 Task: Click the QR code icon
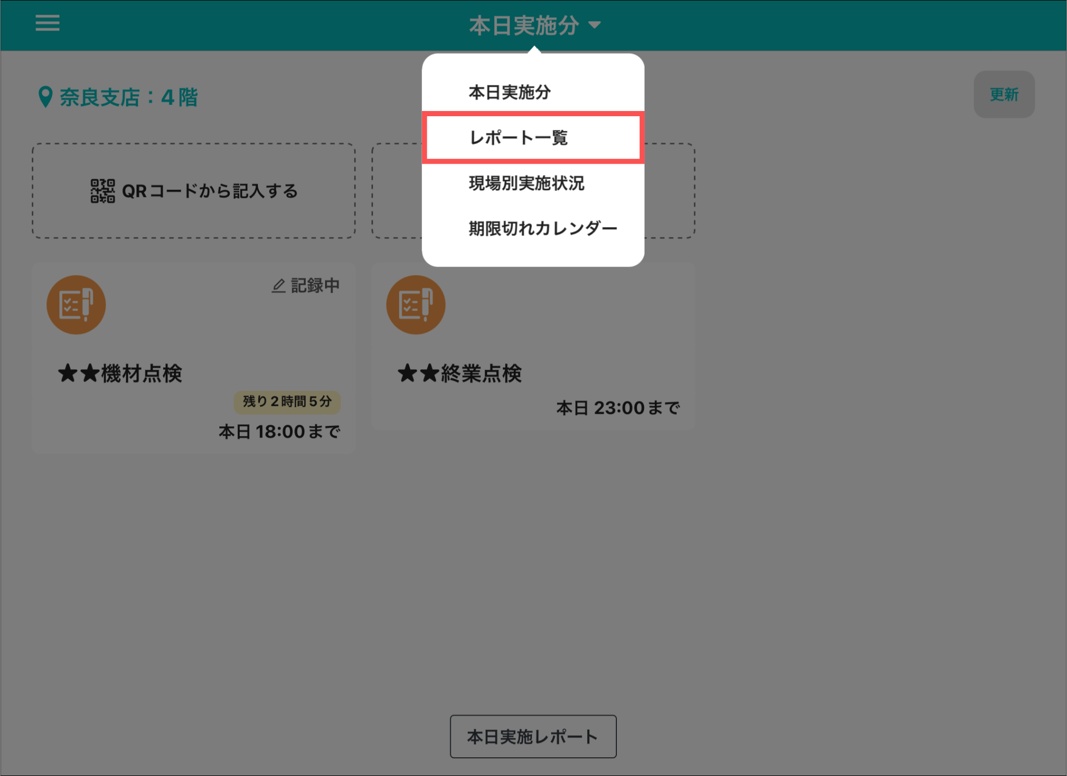[103, 191]
